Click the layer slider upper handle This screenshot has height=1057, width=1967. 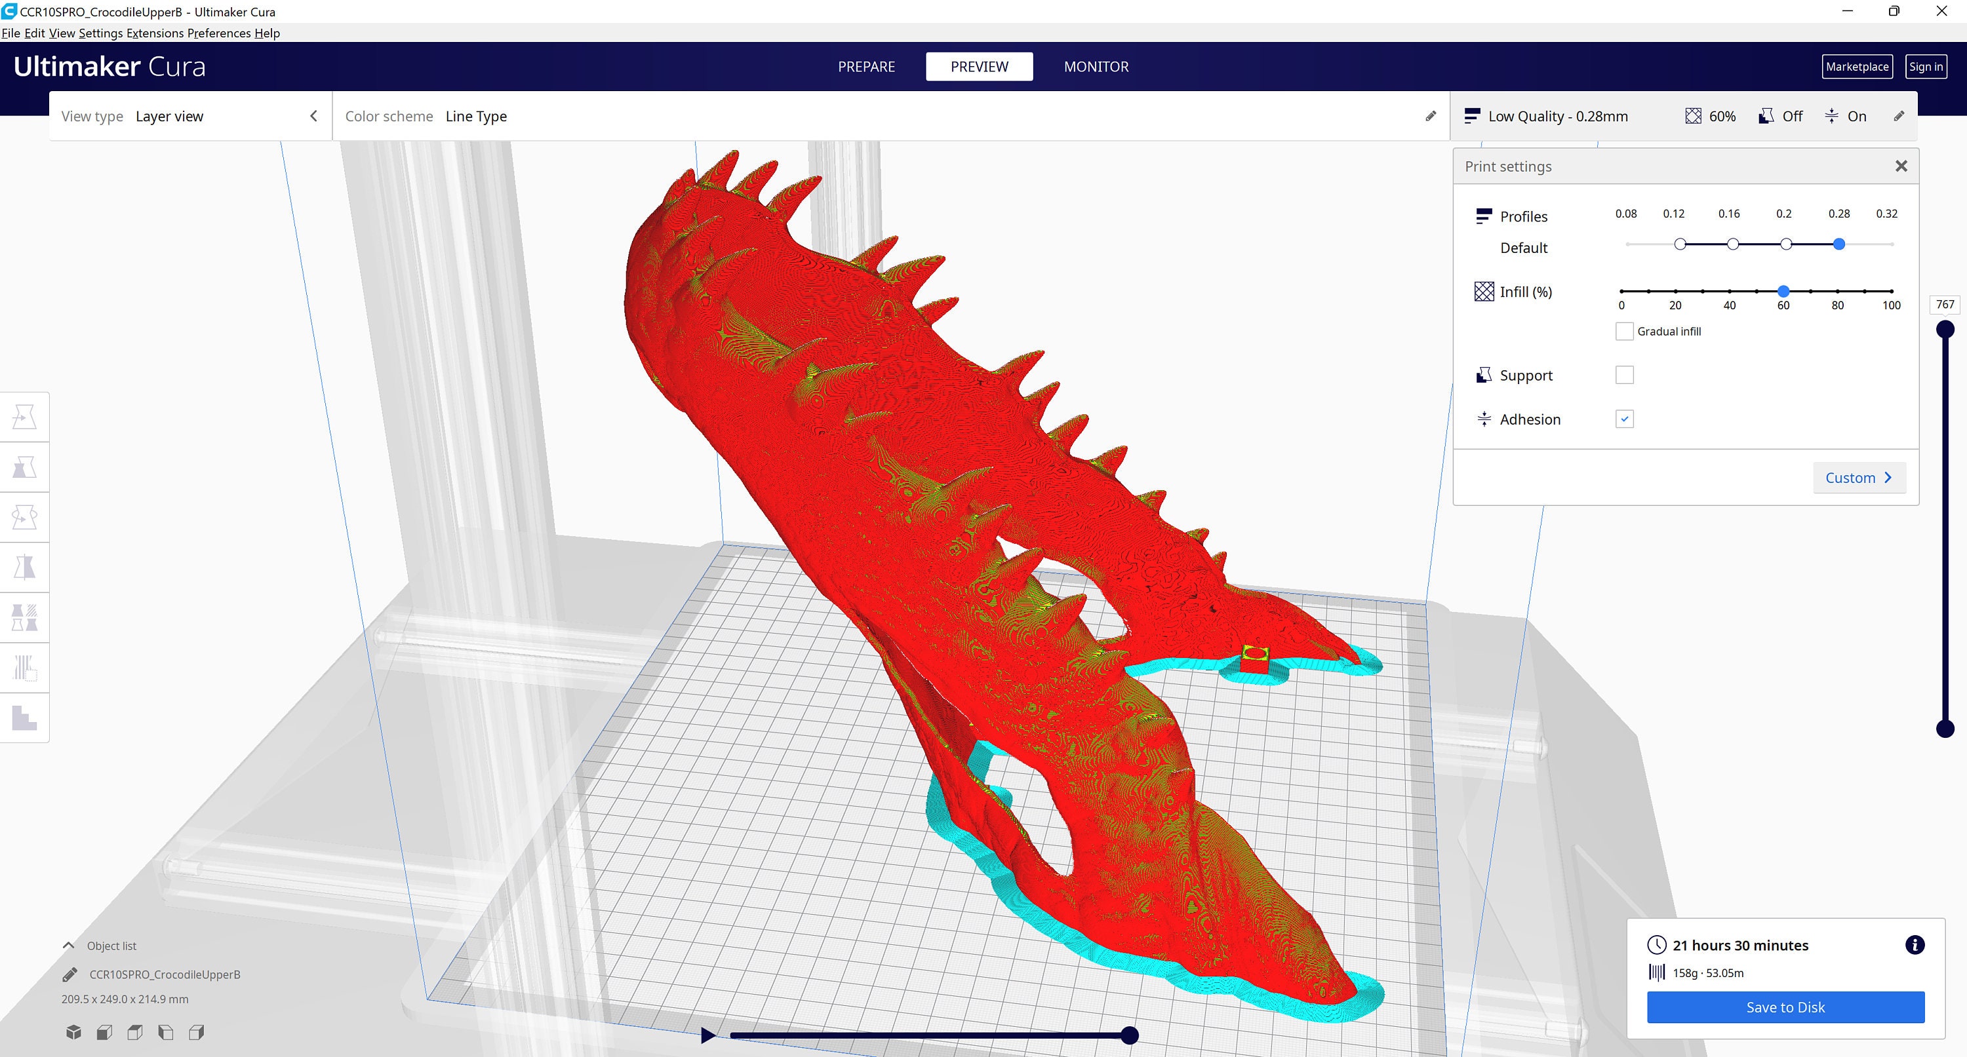click(1945, 329)
